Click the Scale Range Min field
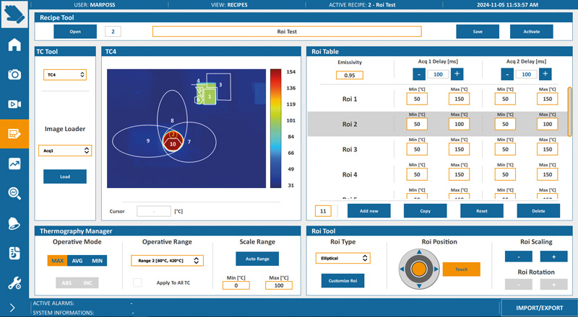Image resolution: width=578 pixels, height=317 pixels. (236, 285)
